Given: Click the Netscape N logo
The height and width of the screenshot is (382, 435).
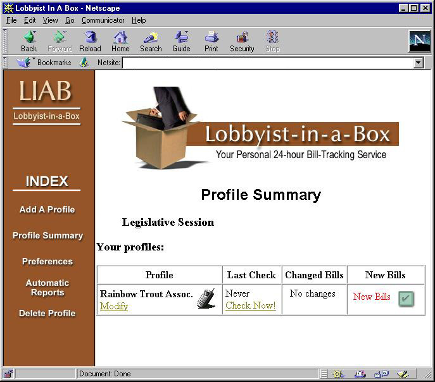Looking at the screenshot, I should coord(419,41).
